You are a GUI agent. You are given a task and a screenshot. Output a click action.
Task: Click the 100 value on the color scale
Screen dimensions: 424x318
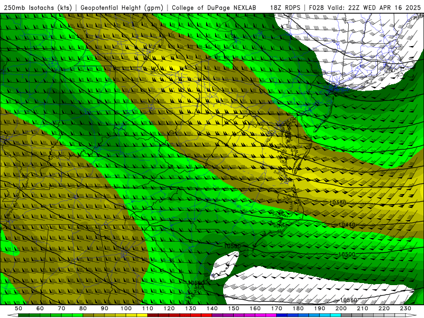tap(126, 308)
